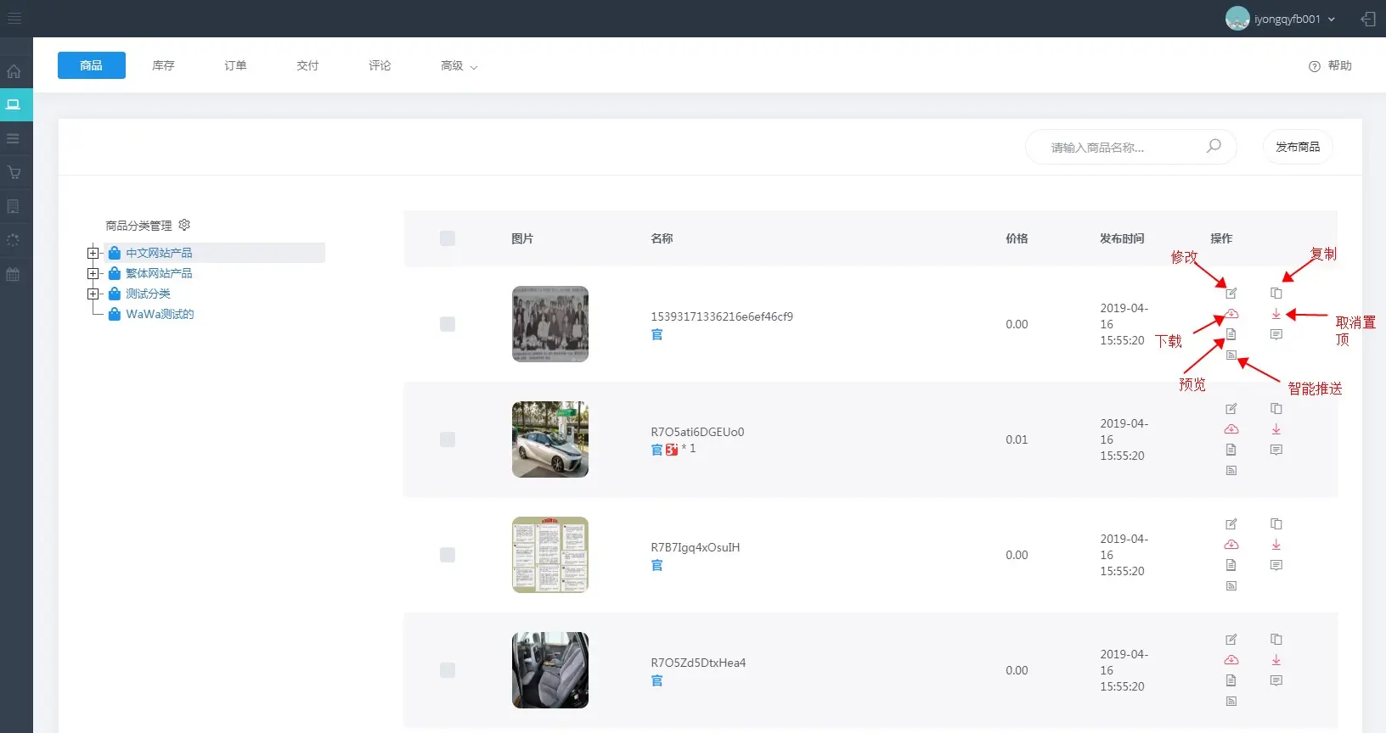Screen dimensions: 1386x733
Task: Click the edit icon for product R7O5ati6DGEUo0
Action: 1231,409
